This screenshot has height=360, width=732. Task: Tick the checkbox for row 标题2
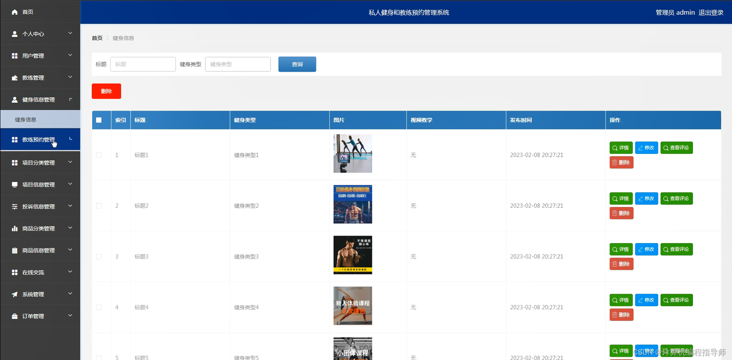pos(99,206)
